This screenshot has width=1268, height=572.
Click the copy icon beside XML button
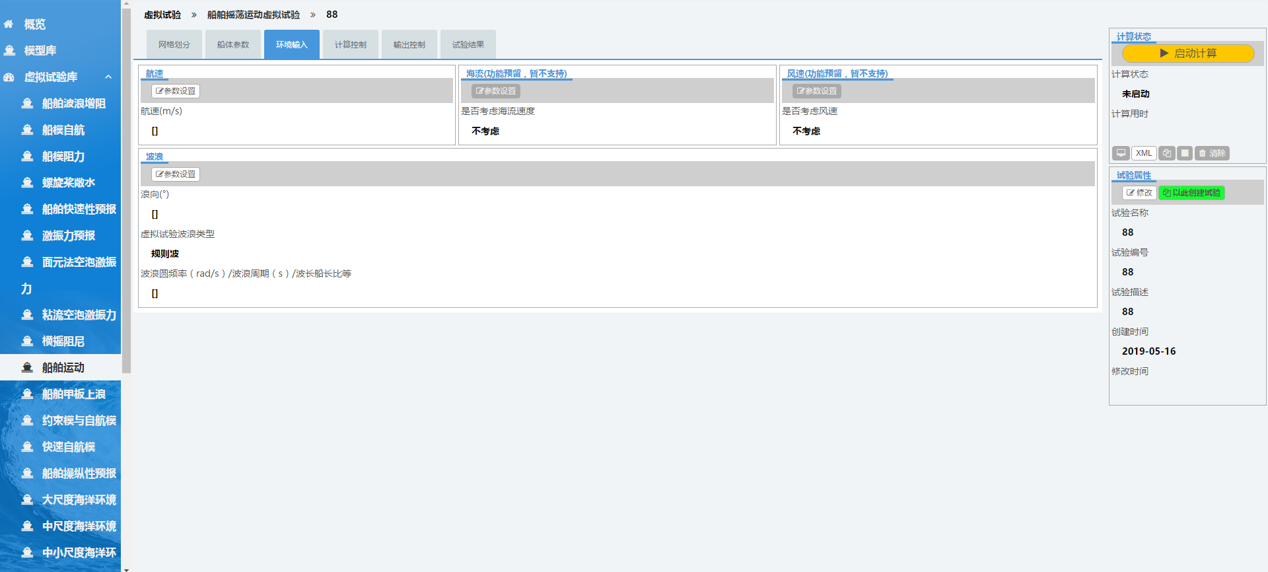click(1167, 153)
